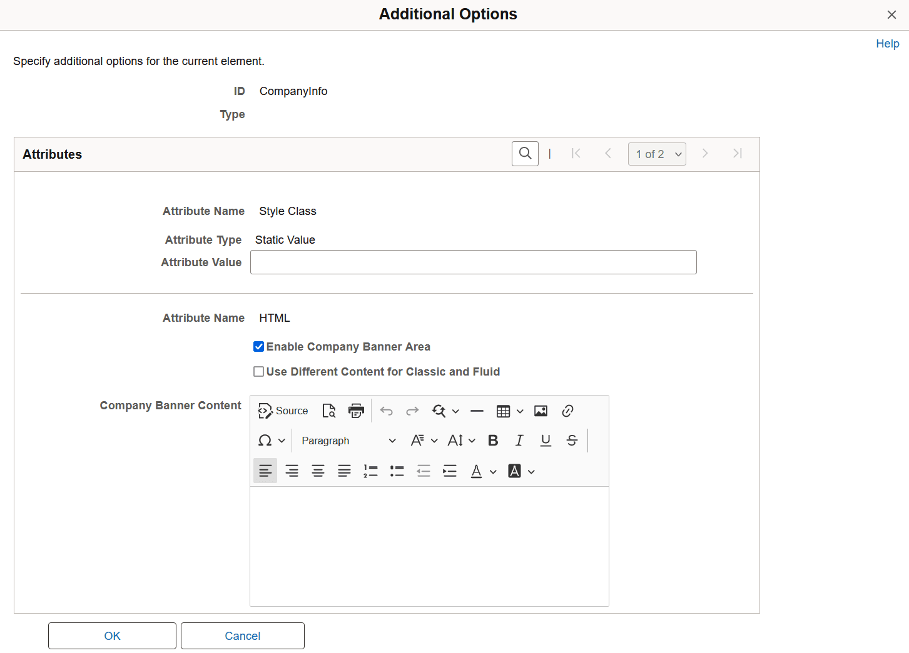This screenshot has height=653, width=909.
Task: Click the Print icon in the editor toolbar
Action: pos(356,411)
